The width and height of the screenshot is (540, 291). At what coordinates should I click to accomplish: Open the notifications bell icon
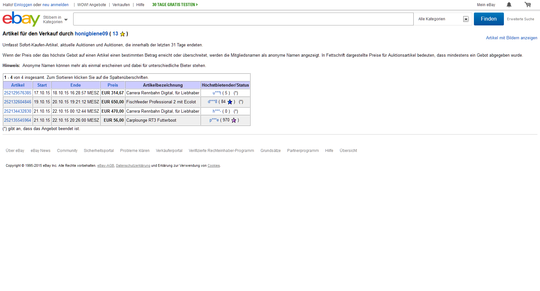click(x=509, y=5)
